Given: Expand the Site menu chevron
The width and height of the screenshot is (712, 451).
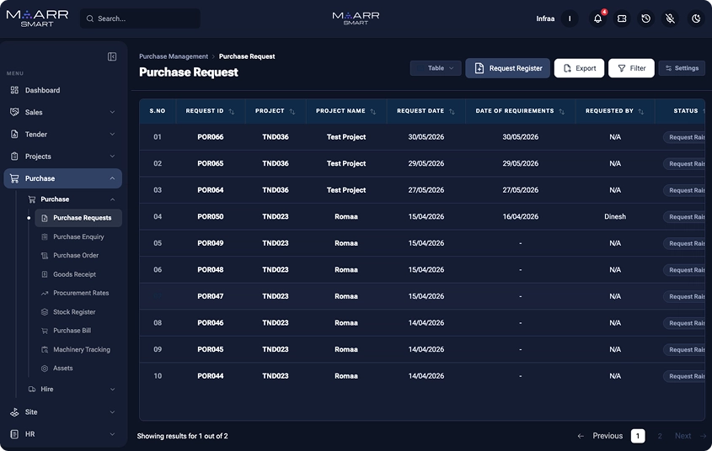Looking at the screenshot, I should (112, 412).
